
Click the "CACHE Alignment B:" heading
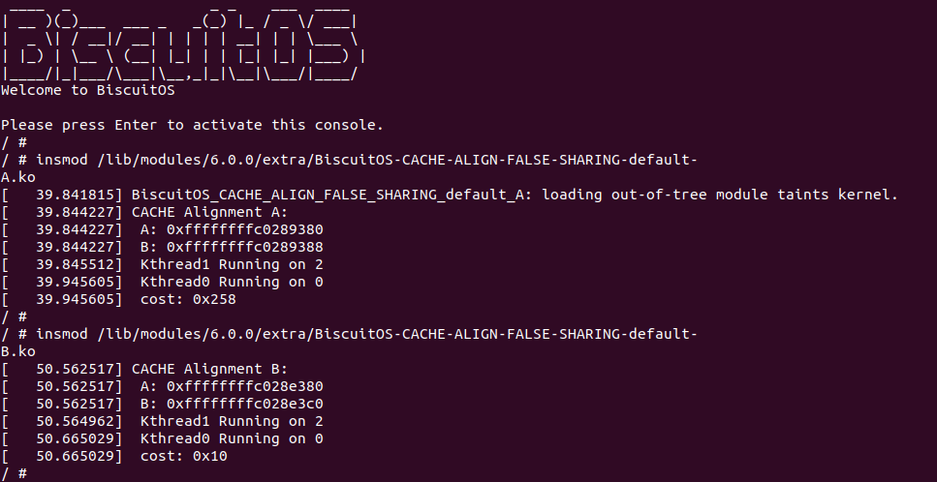[x=209, y=369]
